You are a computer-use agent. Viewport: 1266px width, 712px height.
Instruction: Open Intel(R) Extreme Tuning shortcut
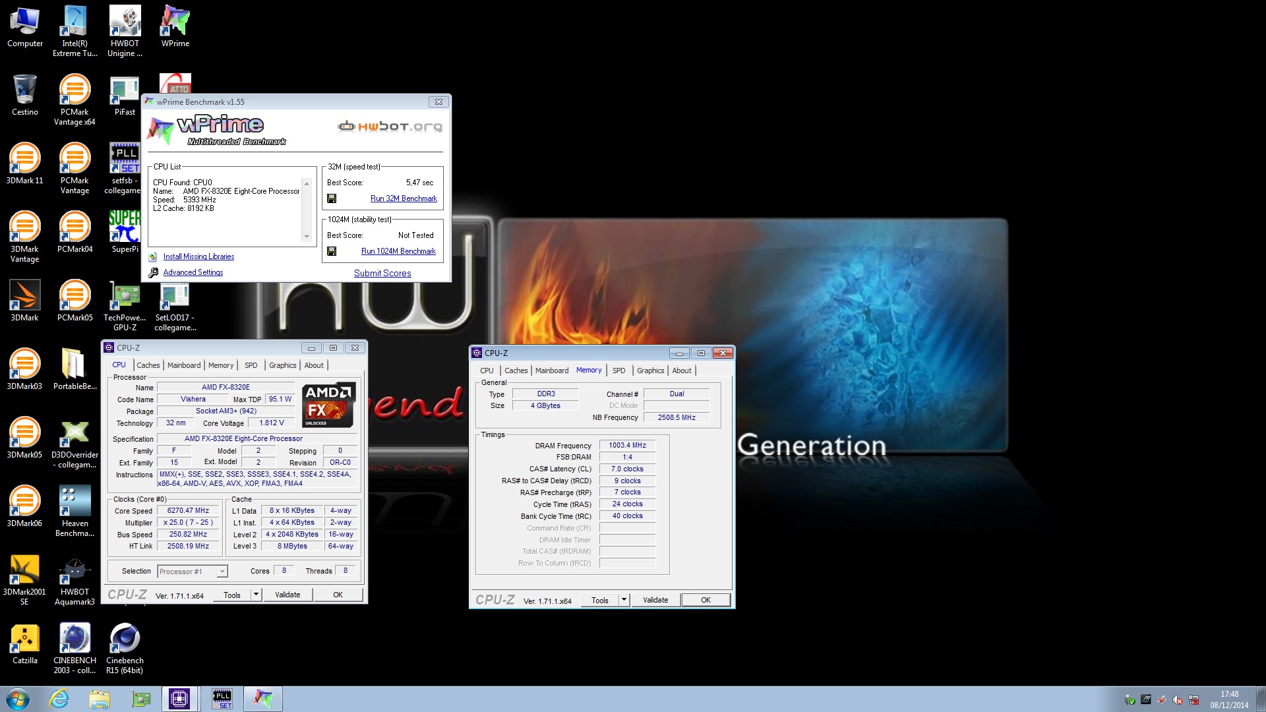point(75,31)
